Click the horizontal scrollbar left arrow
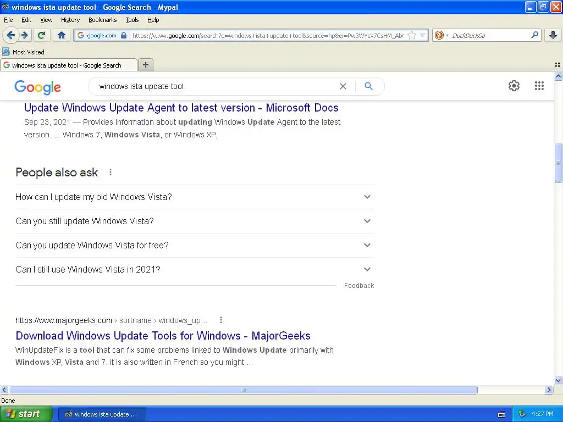The width and height of the screenshot is (563, 422). (4, 390)
